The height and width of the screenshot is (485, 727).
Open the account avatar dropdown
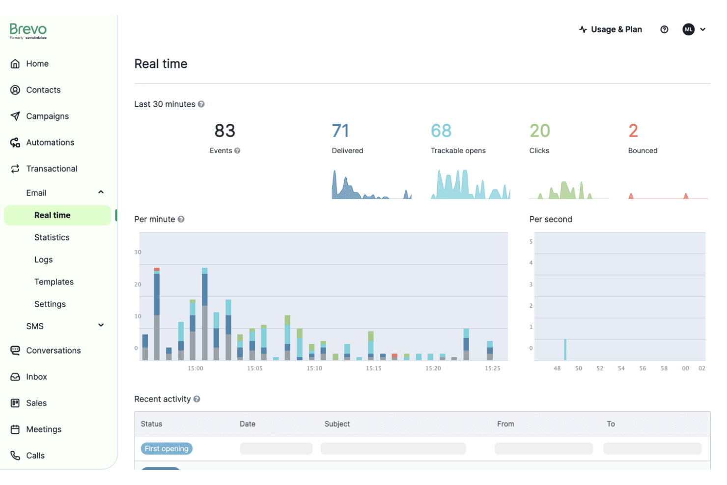click(694, 29)
